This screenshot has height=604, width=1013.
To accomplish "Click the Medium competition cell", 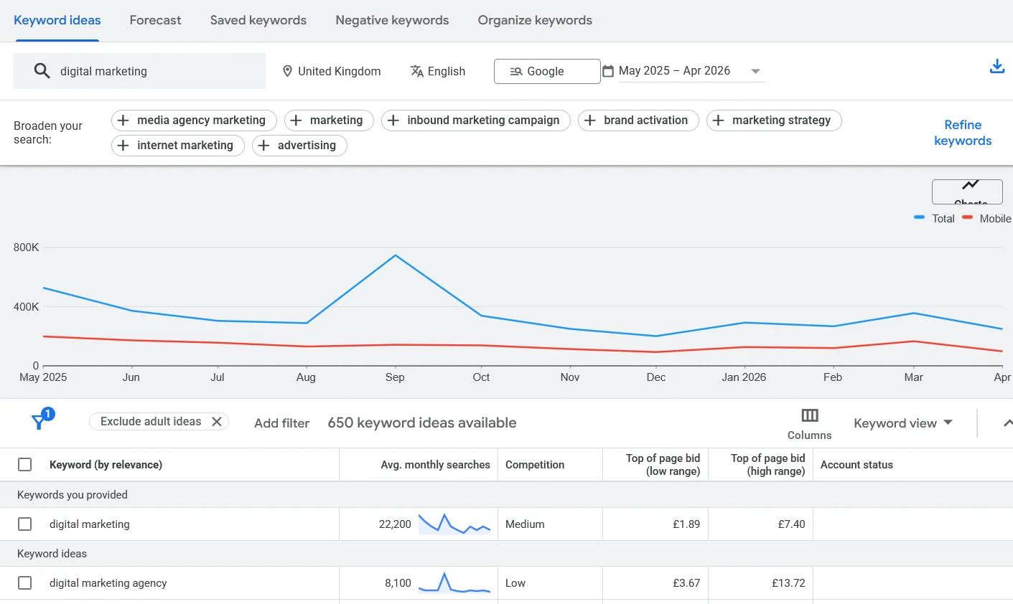I will pyautogui.click(x=525, y=524).
